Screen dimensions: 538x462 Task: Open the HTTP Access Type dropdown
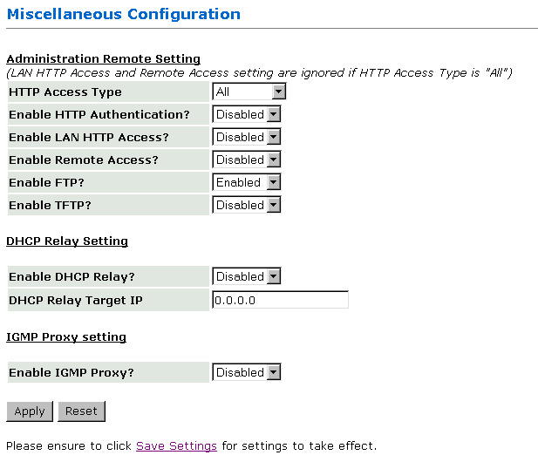249,92
